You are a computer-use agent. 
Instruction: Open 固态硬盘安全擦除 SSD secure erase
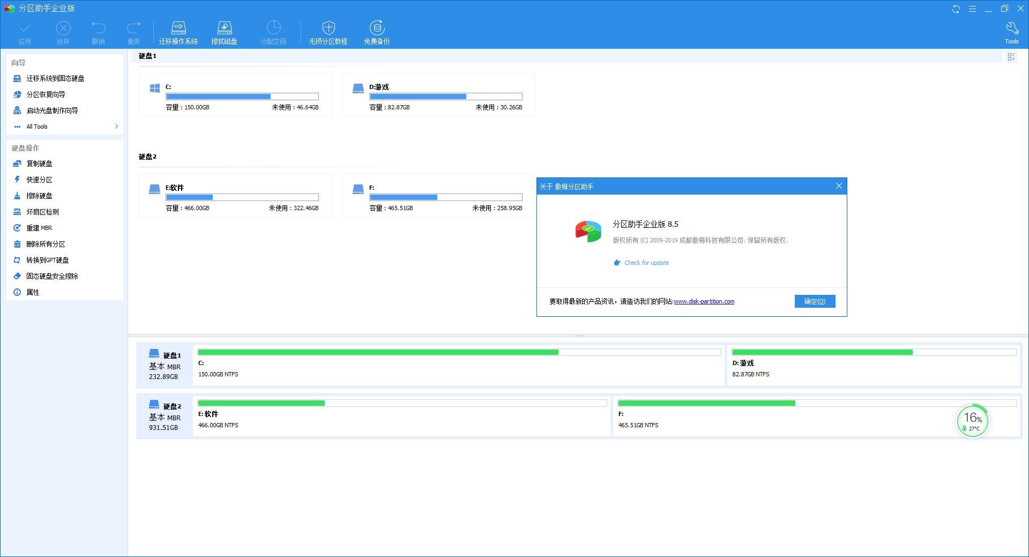point(50,276)
